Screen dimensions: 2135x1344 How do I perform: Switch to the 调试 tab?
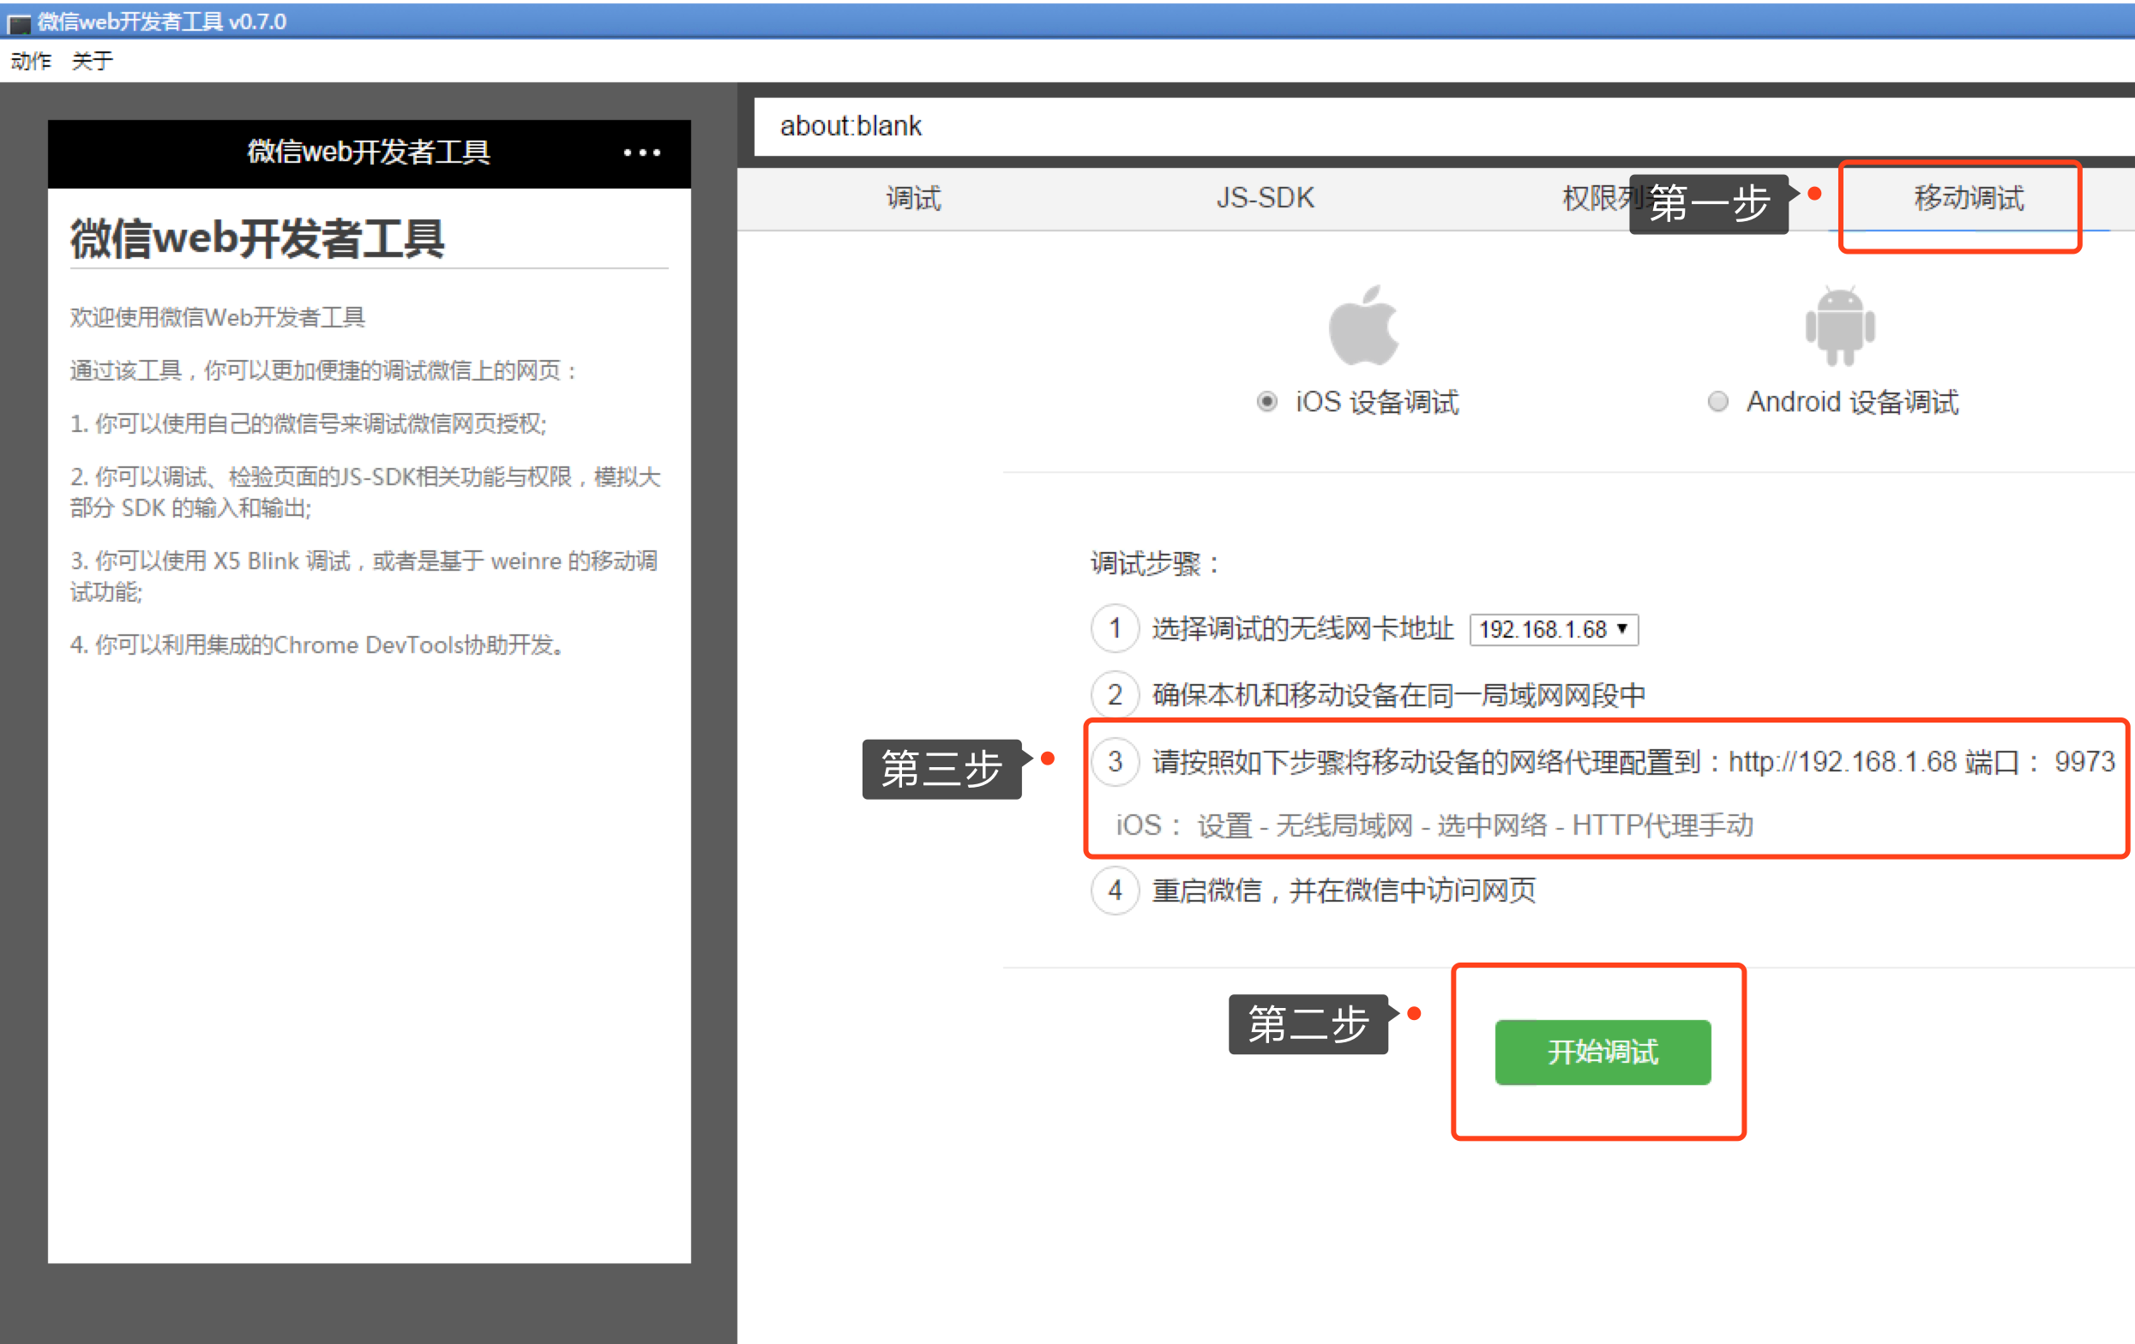(x=913, y=198)
